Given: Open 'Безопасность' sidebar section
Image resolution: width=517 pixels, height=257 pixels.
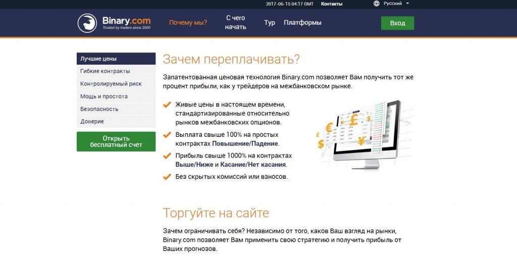Looking at the screenshot, I should pos(116,109).
